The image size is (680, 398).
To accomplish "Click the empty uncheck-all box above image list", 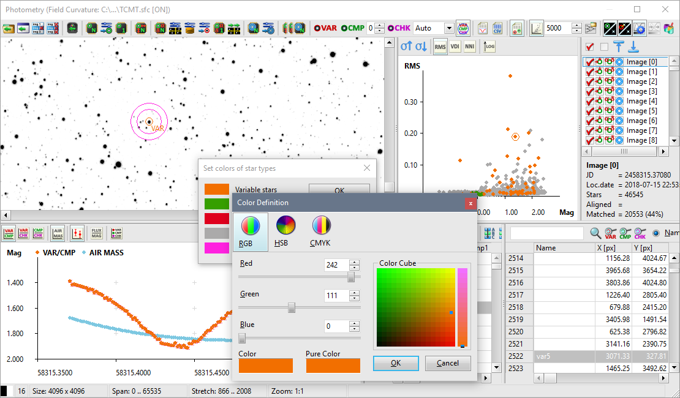I will coord(604,47).
